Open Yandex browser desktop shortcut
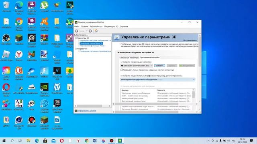 (x=19, y=56)
